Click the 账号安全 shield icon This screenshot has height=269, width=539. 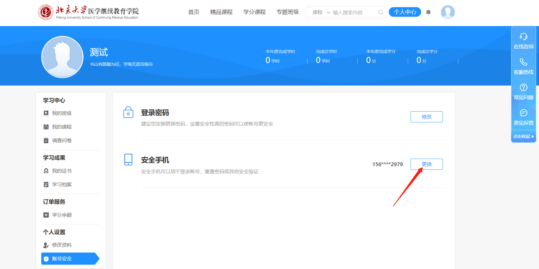point(46,259)
